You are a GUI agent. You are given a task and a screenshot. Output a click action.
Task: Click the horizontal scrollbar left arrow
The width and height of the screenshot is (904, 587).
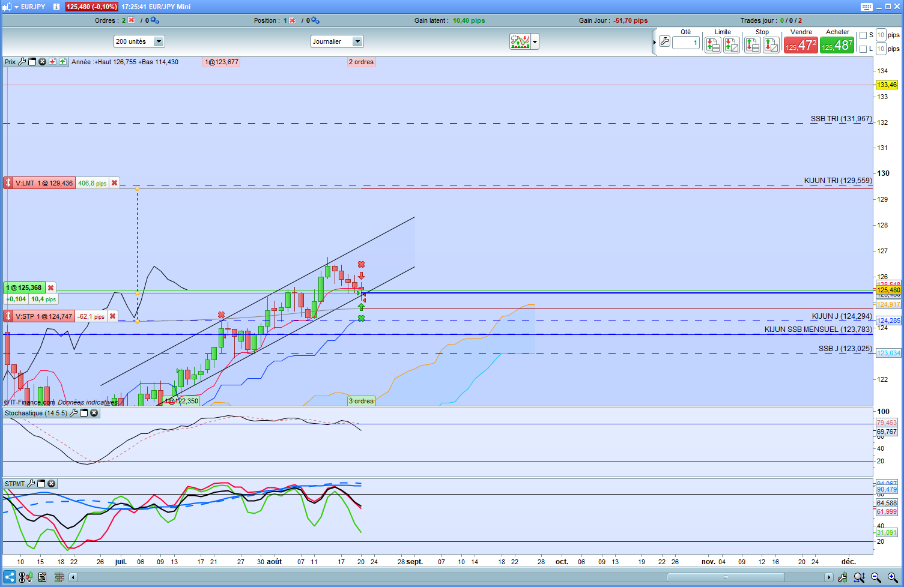[73, 577]
